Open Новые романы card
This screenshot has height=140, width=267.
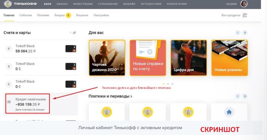click(x=230, y=58)
